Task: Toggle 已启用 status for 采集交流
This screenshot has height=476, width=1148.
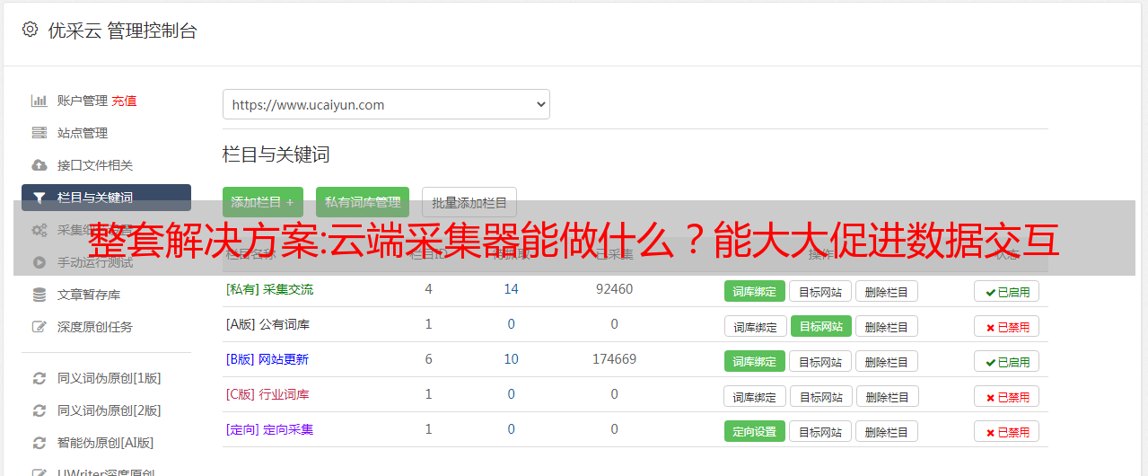Action: click(x=1007, y=291)
